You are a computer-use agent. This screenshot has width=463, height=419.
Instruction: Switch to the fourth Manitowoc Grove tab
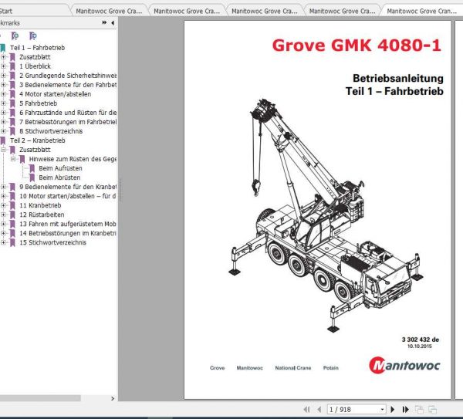pos(342,12)
